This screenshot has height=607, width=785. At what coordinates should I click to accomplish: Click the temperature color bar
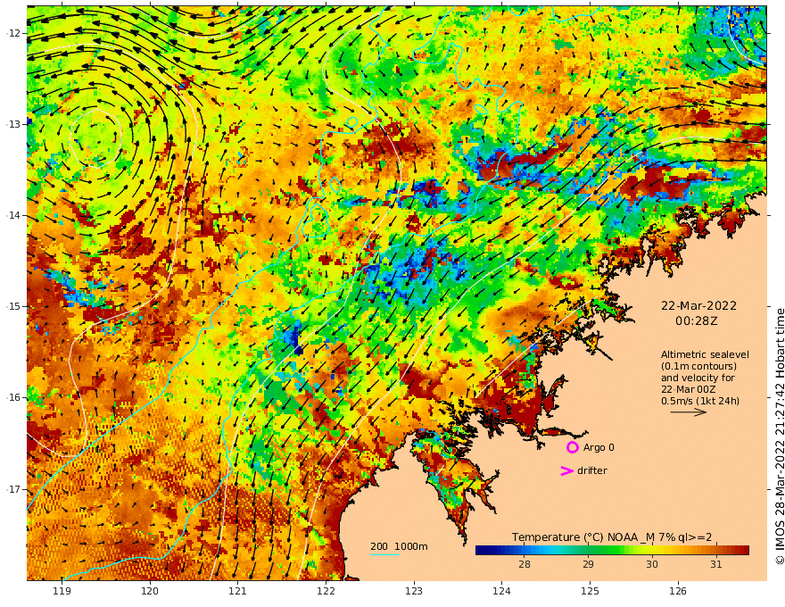click(x=612, y=550)
